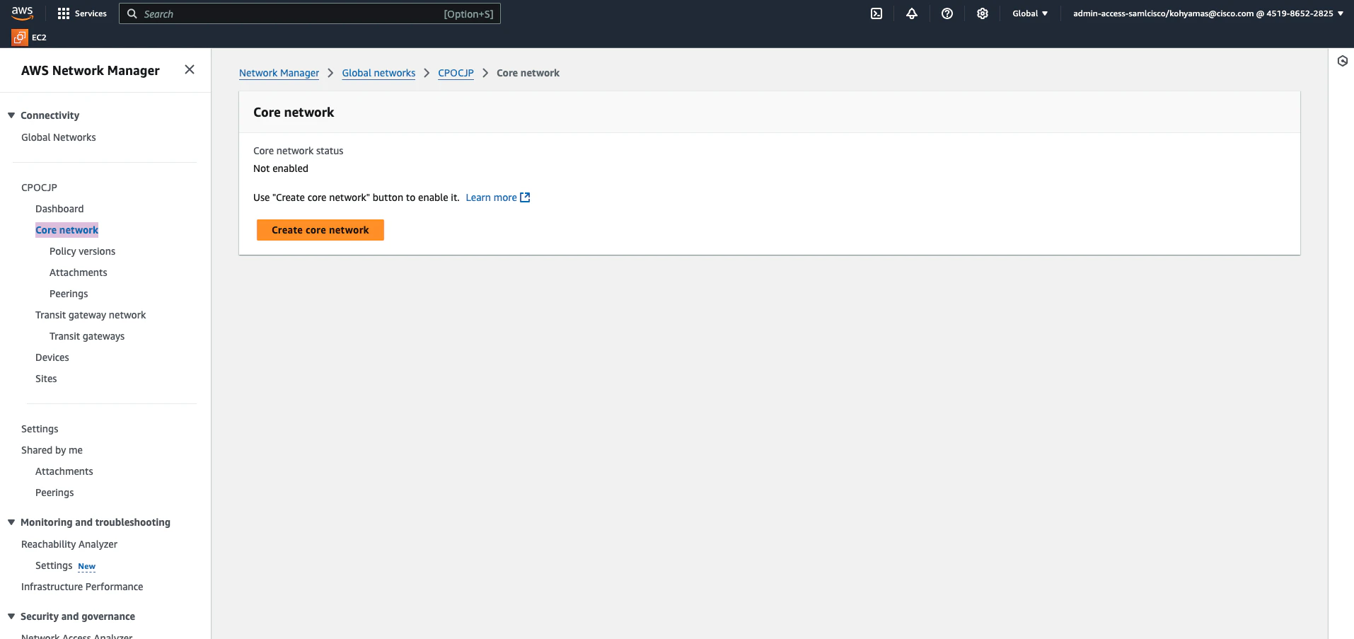Open Peerings under Shared by me
Image resolution: width=1354 pixels, height=639 pixels.
pos(54,493)
